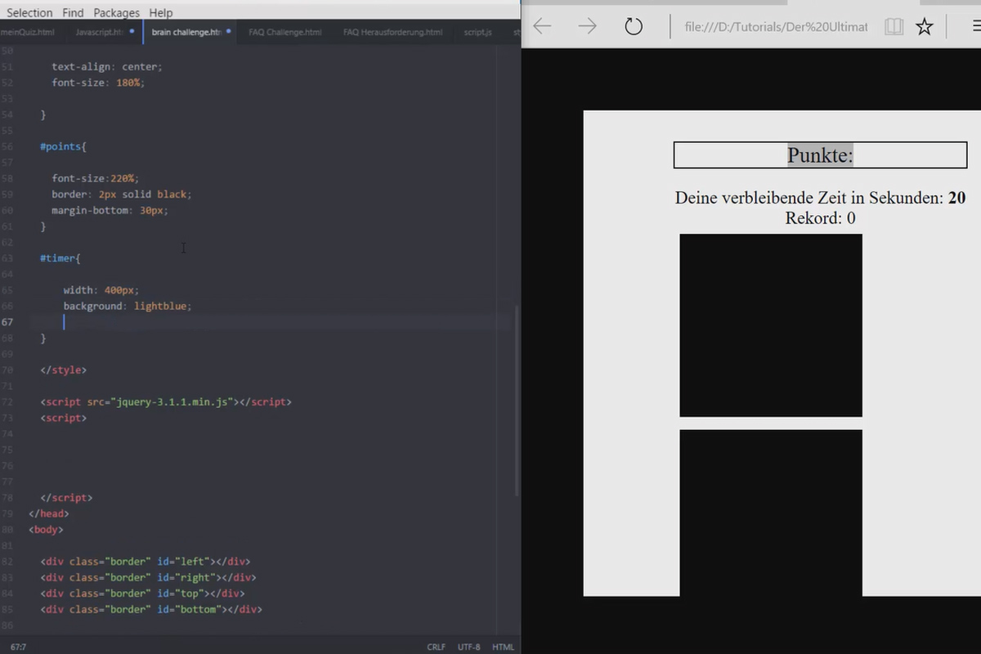Click modified dot on brain challenge tab
Viewport: 981px width, 654px height.
[228, 32]
